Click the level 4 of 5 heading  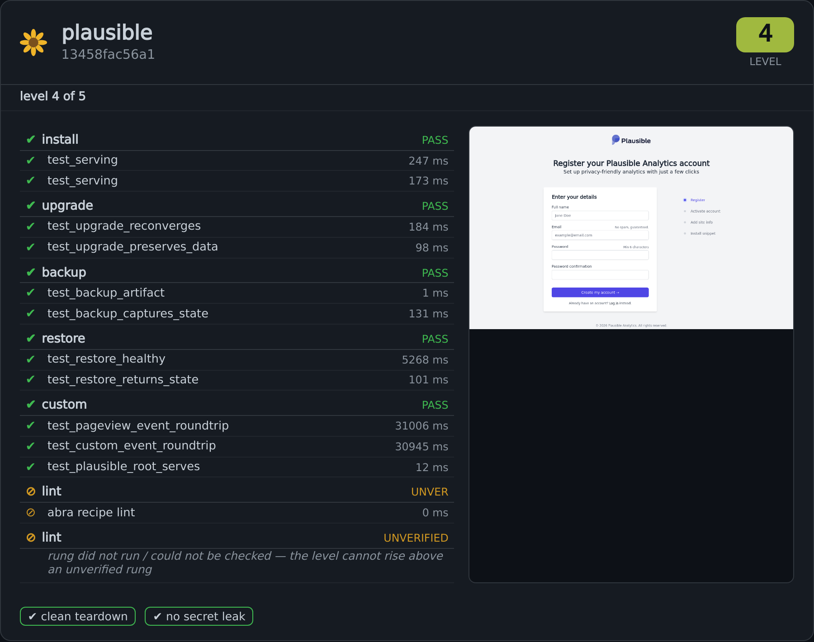click(x=52, y=96)
